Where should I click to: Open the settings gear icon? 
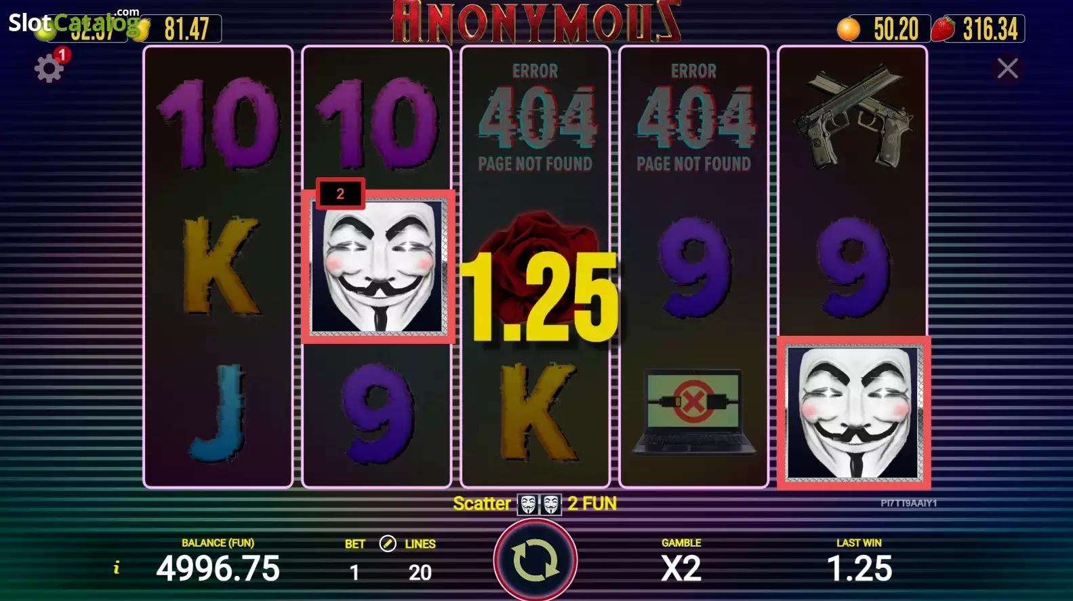pos(49,69)
